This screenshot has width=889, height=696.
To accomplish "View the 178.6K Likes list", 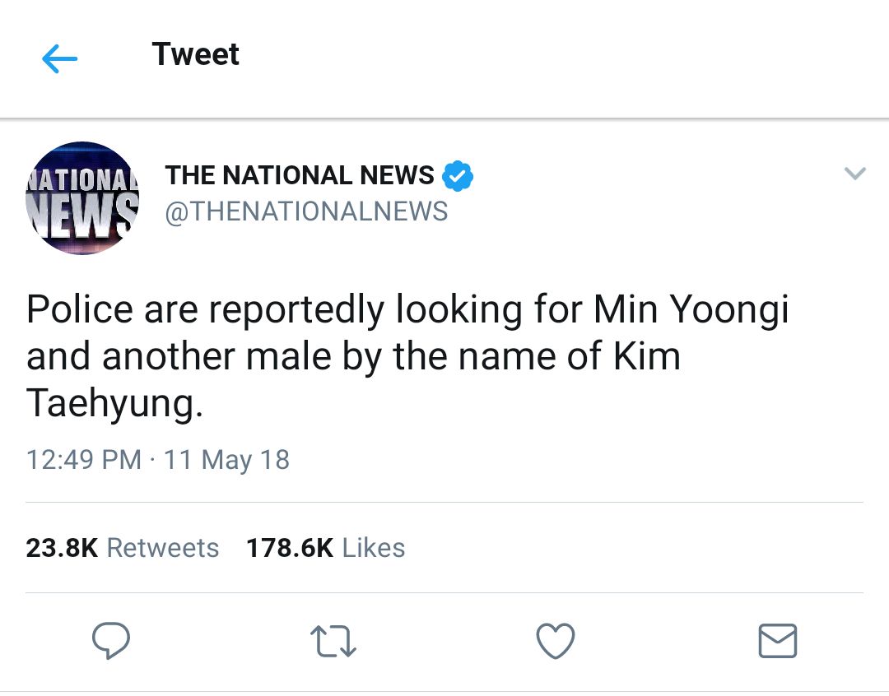I will coord(326,548).
